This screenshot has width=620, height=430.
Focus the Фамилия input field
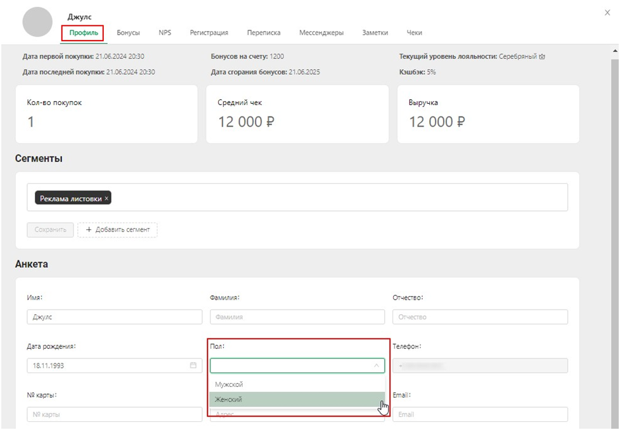tap(297, 317)
